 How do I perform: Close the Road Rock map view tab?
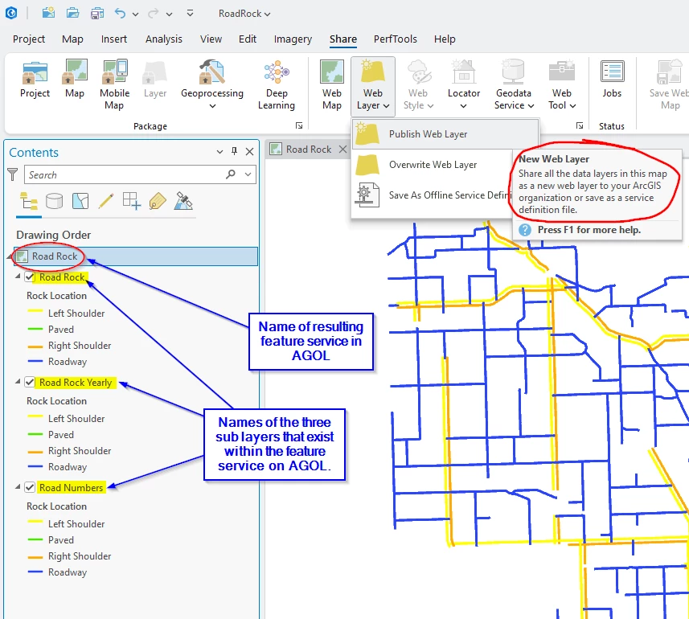[342, 150]
